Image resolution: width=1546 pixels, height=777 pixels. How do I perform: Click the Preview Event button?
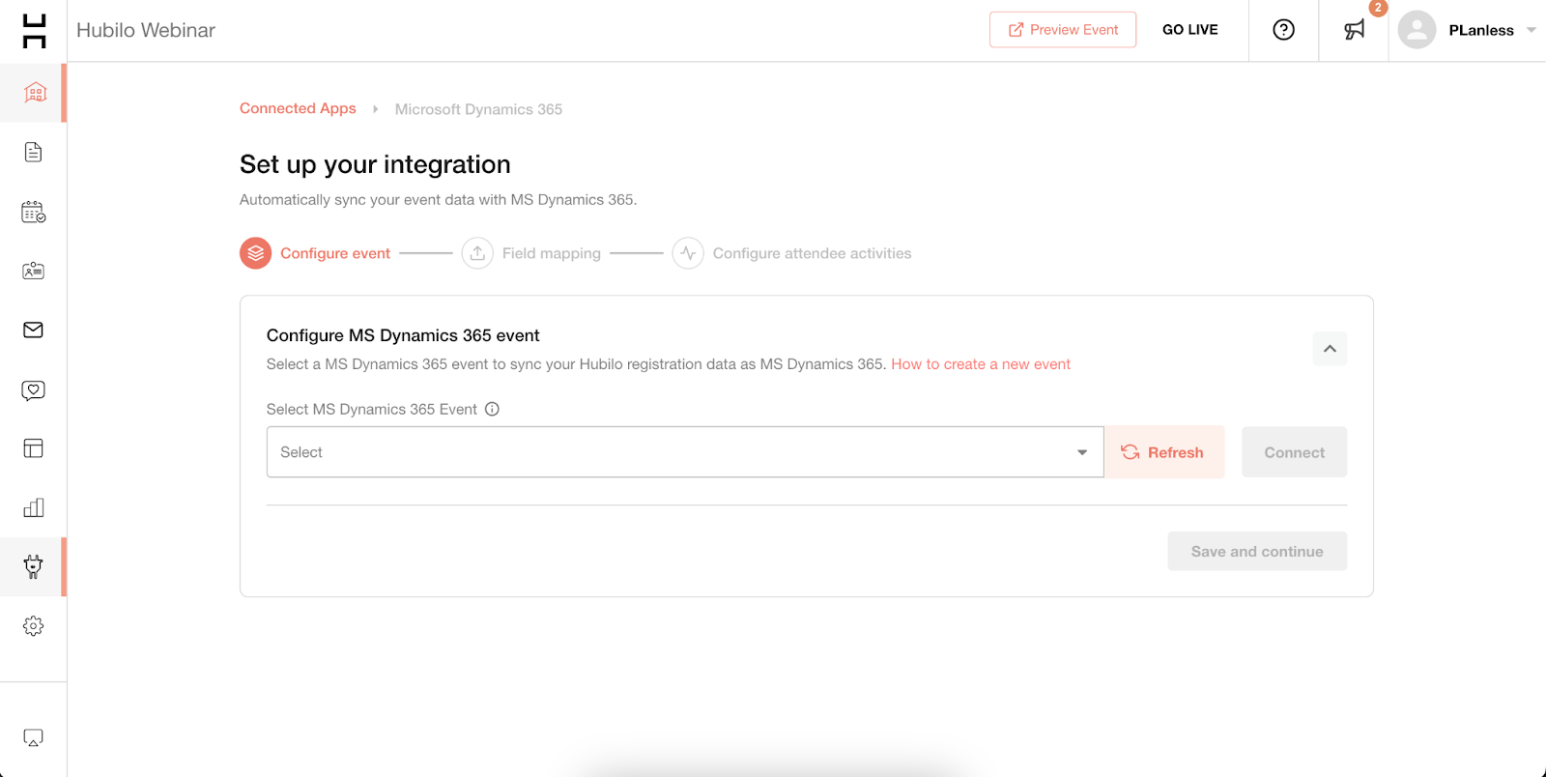point(1063,30)
